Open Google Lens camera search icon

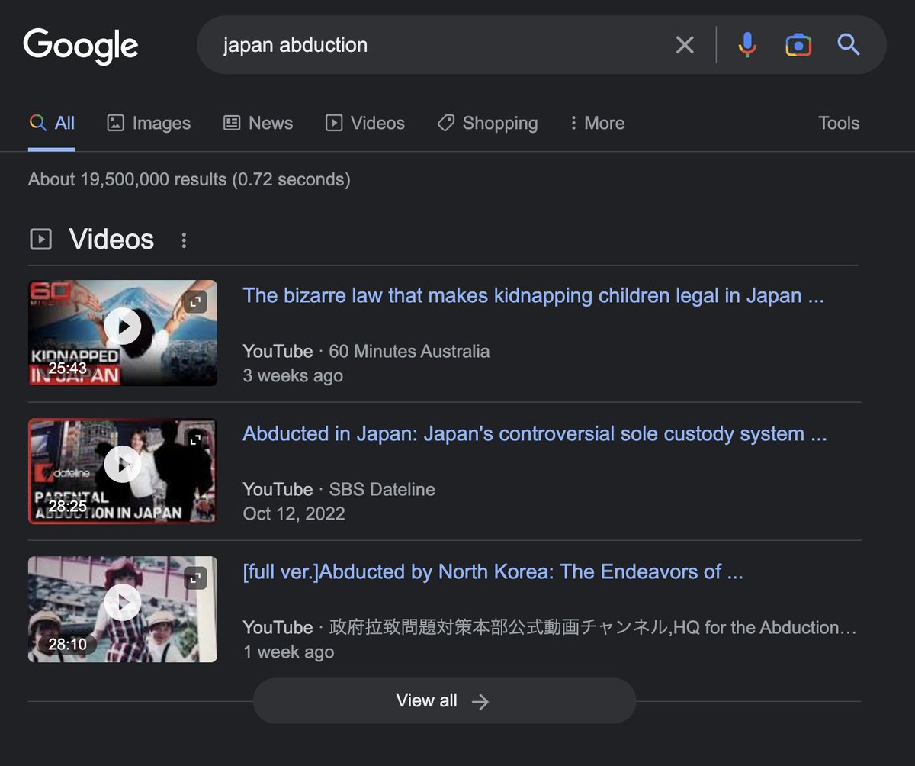coord(798,45)
